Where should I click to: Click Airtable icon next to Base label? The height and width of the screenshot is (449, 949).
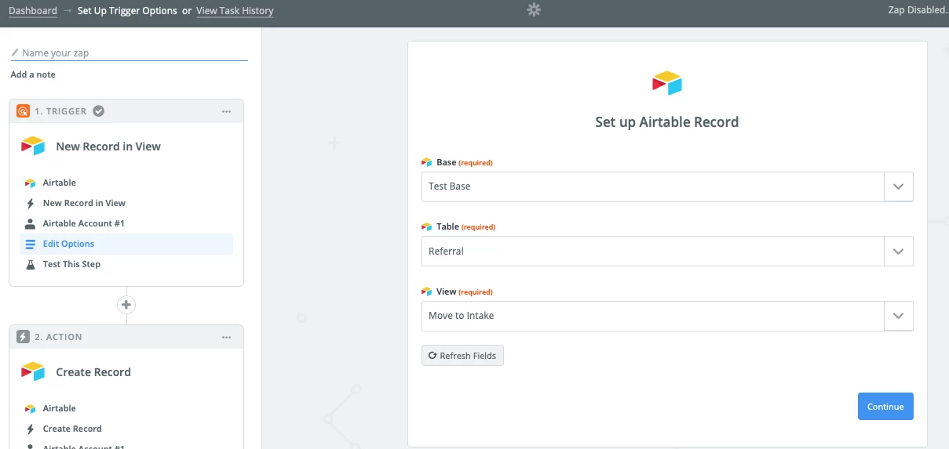[427, 162]
